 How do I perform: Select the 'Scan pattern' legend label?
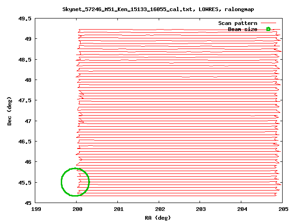(x=238, y=23)
